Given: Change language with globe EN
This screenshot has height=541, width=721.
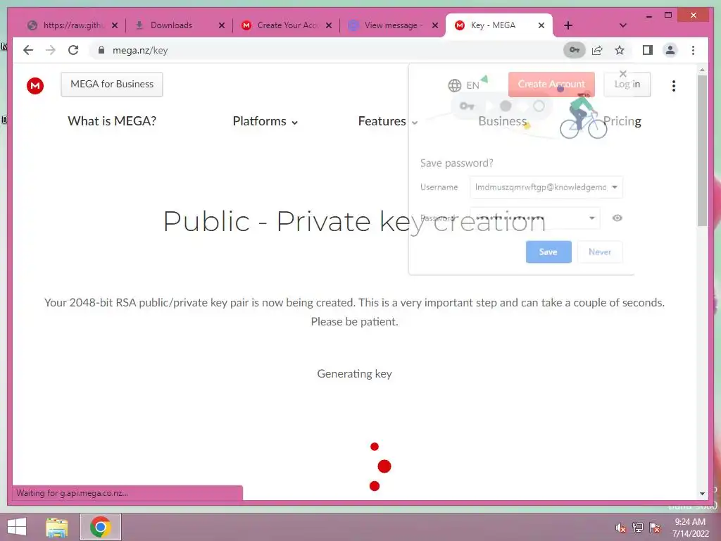Looking at the screenshot, I should [x=463, y=85].
